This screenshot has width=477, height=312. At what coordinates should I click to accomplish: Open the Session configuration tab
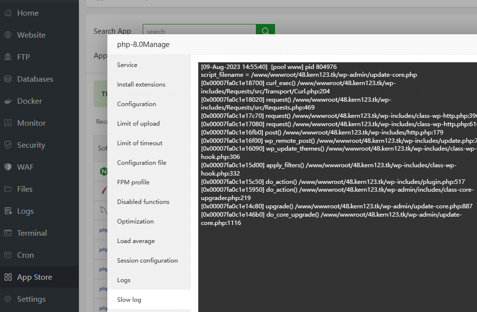click(x=148, y=261)
